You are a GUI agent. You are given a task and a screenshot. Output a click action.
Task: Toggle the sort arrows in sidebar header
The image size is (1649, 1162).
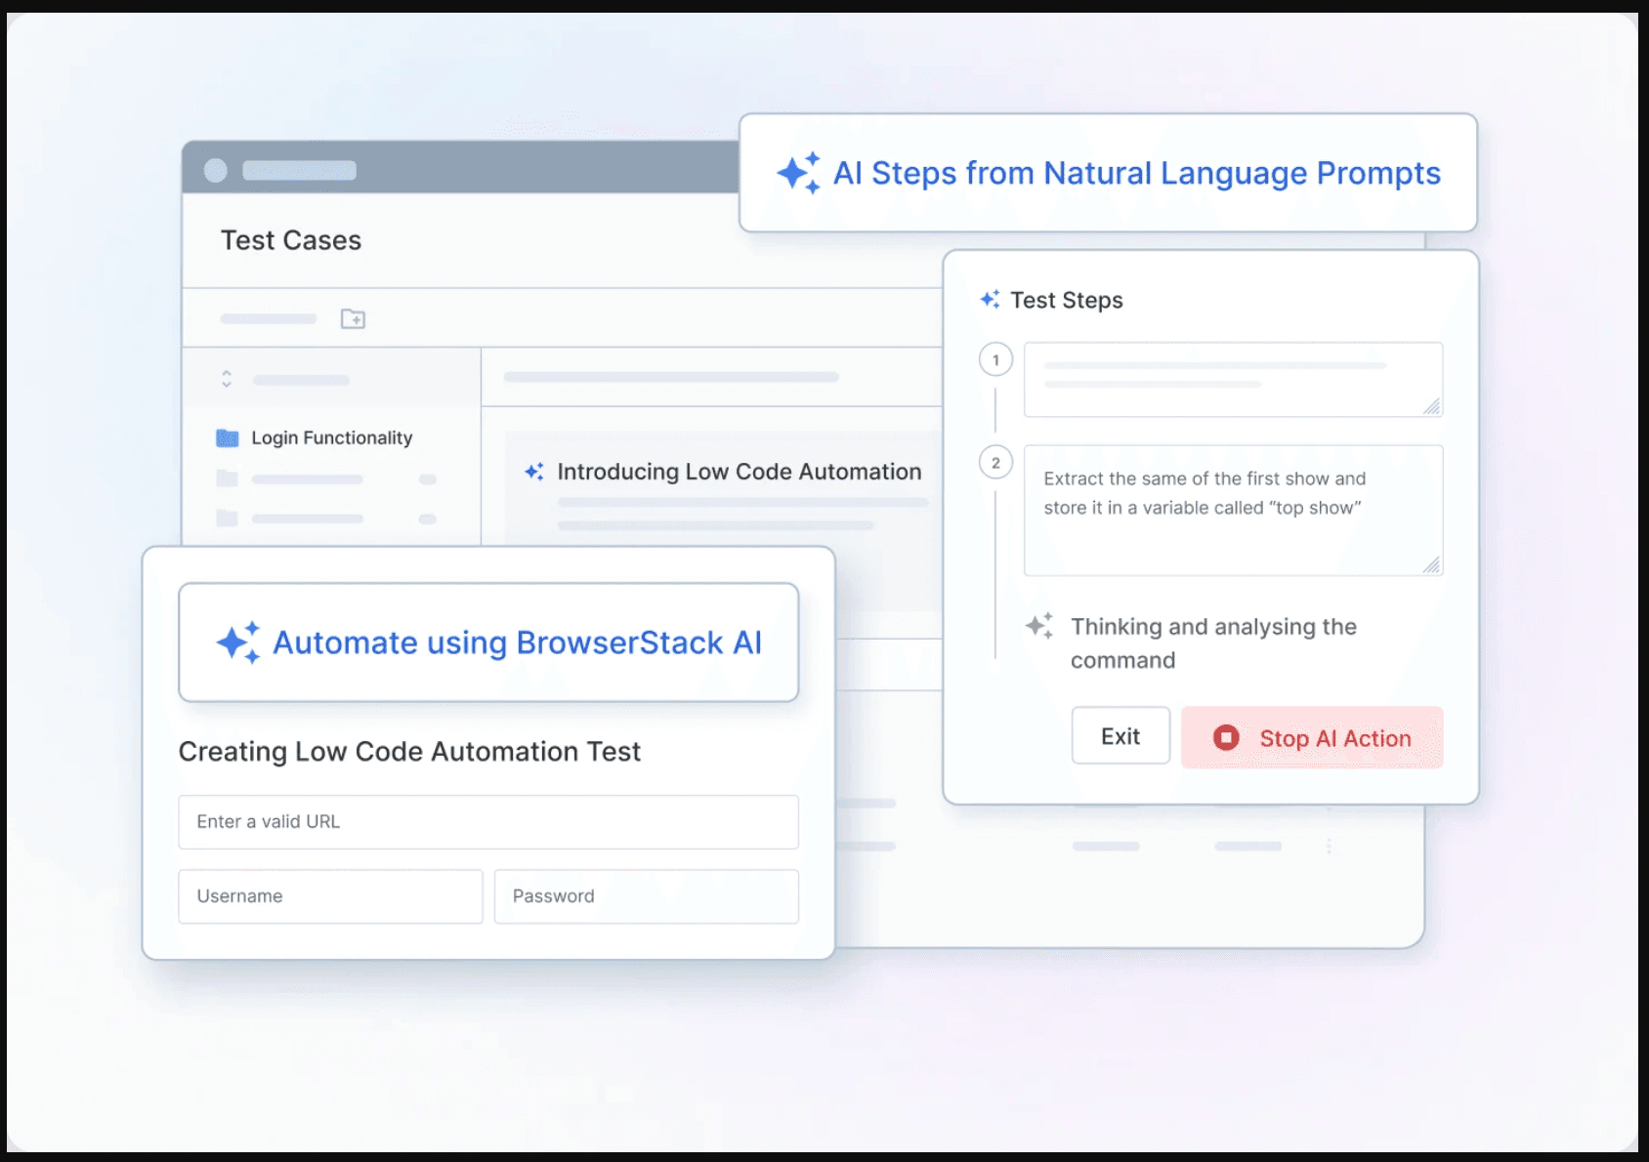(x=227, y=379)
